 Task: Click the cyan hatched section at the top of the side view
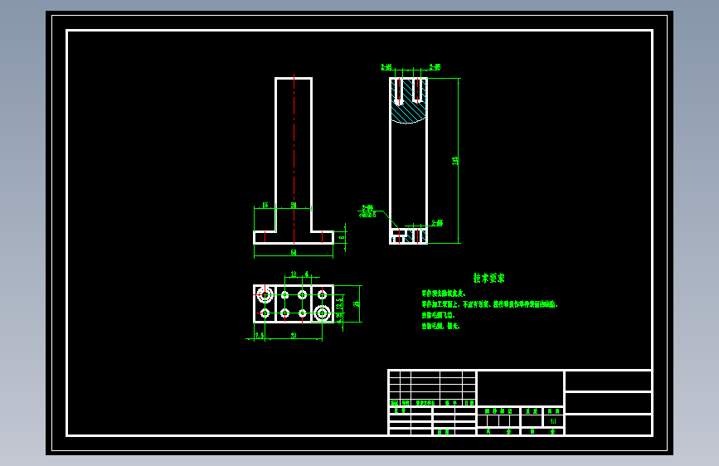click(408, 108)
